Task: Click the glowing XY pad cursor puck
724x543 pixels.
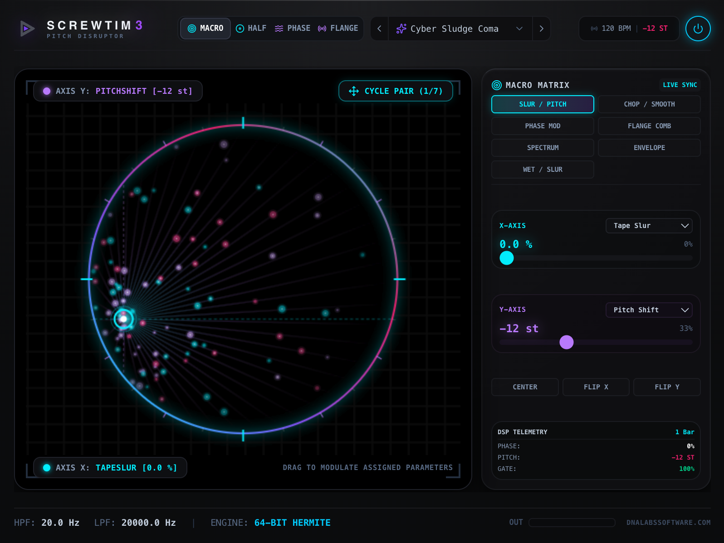Action: (x=123, y=319)
